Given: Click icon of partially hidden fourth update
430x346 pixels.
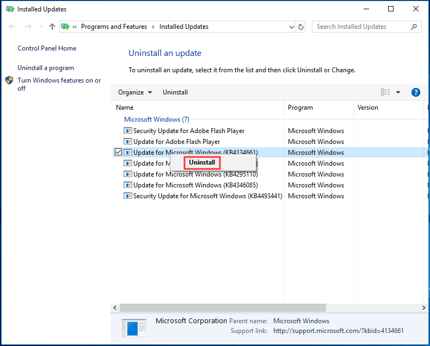Looking at the screenshot, I should click(x=127, y=163).
